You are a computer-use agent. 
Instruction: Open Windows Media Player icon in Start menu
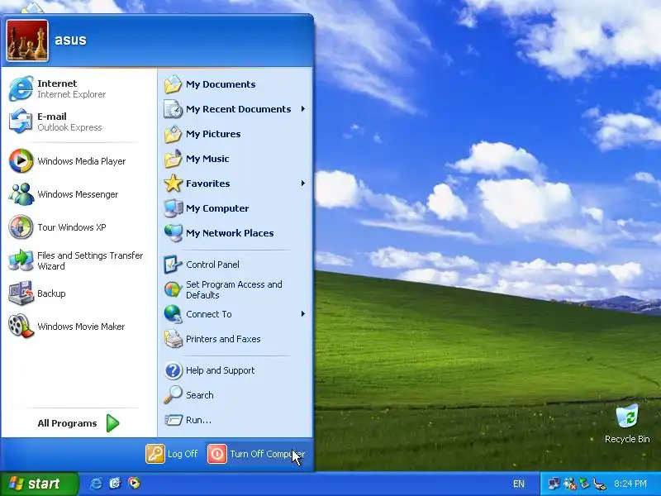[21, 161]
